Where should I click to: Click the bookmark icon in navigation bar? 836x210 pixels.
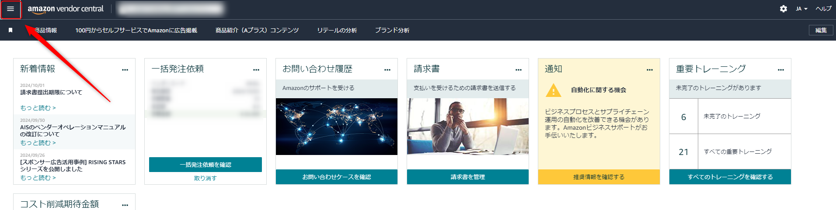point(10,30)
